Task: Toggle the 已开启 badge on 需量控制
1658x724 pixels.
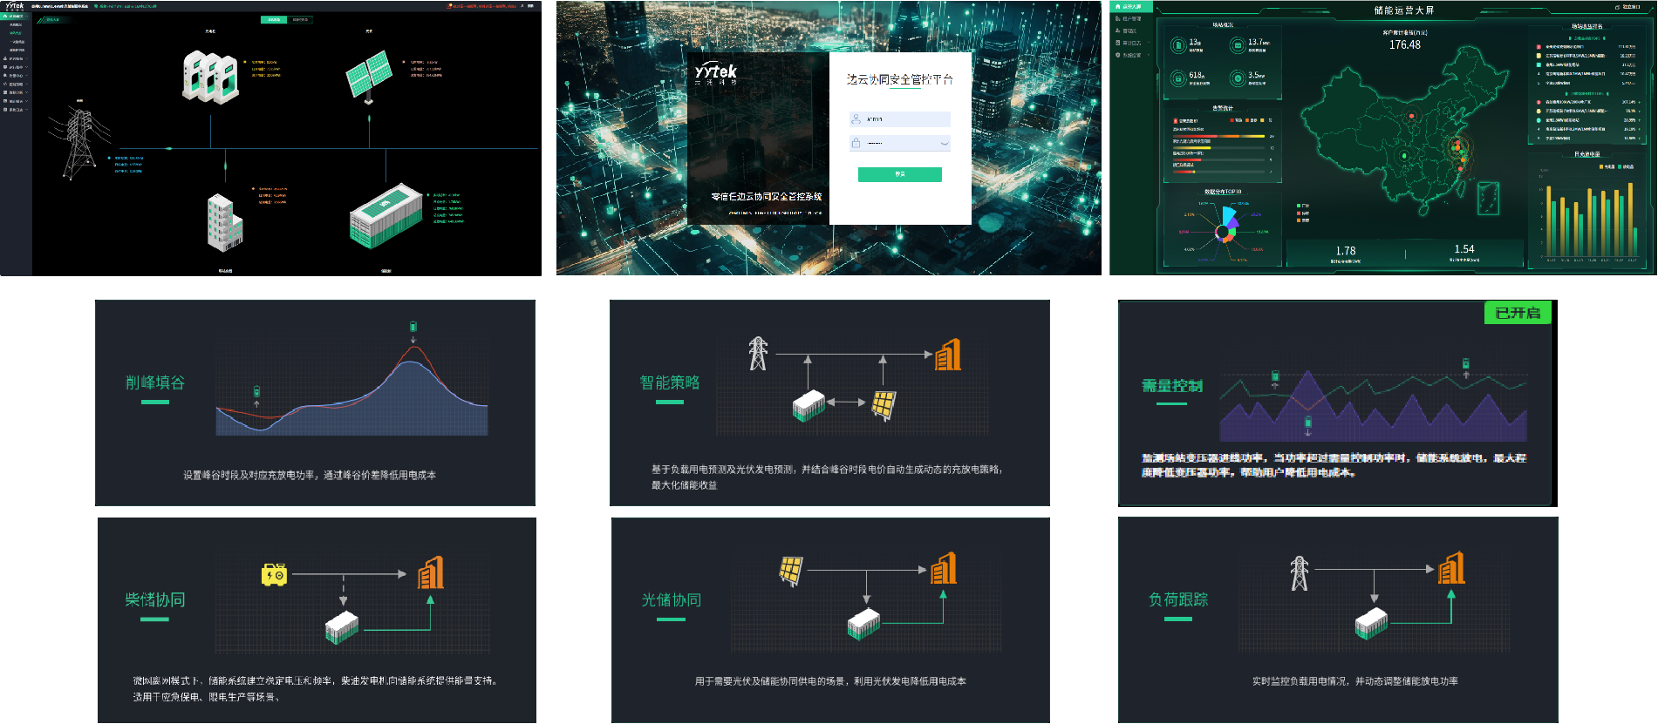Action: (1517, 313)
